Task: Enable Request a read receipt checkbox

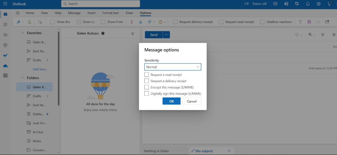Action: [147, 75]
